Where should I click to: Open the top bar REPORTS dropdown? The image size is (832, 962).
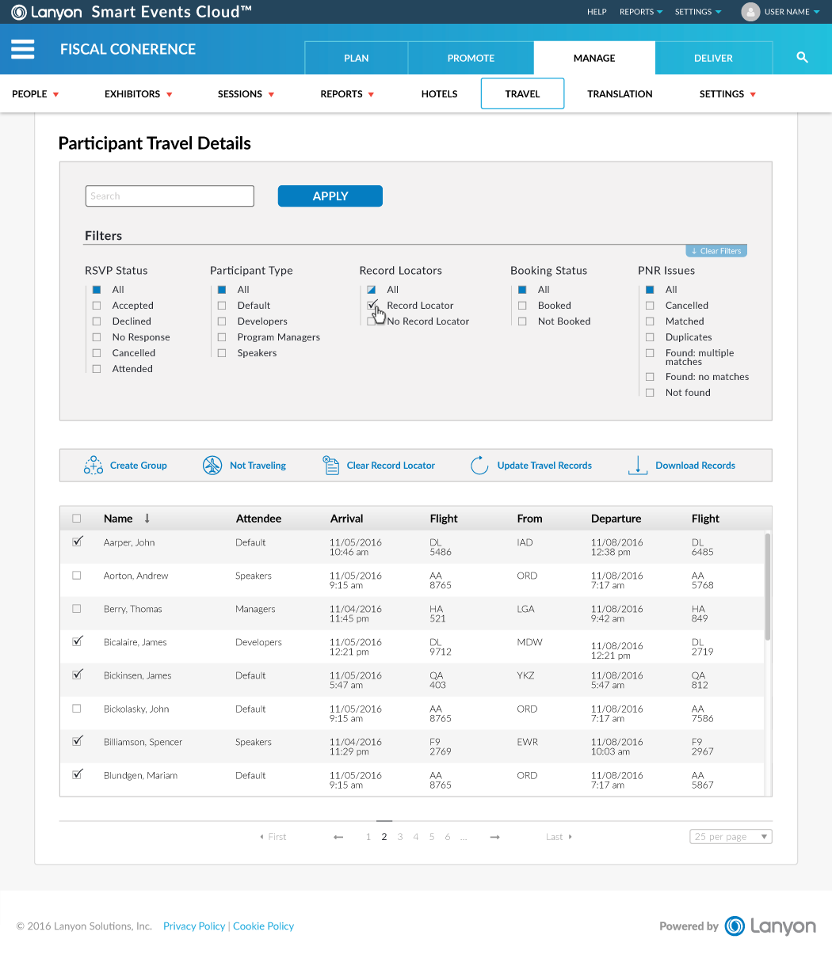click(641, 12)
